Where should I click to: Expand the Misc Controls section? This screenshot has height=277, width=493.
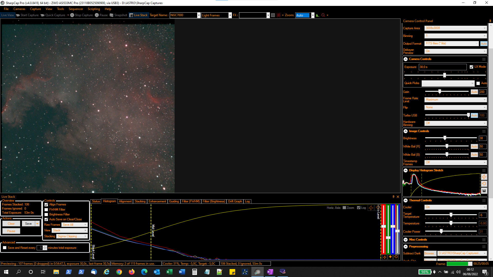point(406,240)
